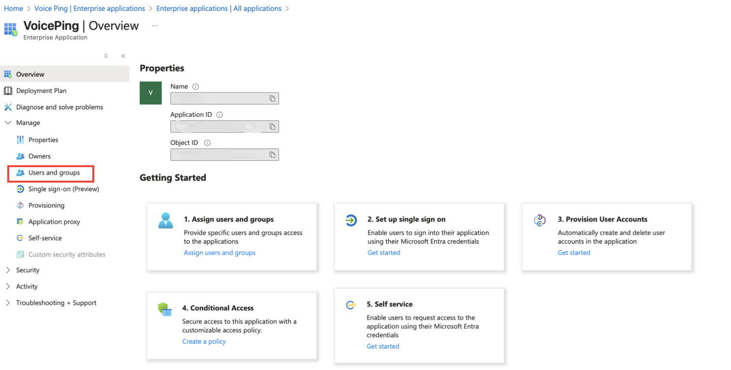This screenshot has height=370, width=731.
Task: Open Single sign-on (Preview) menu item
Action: point(63,189)
